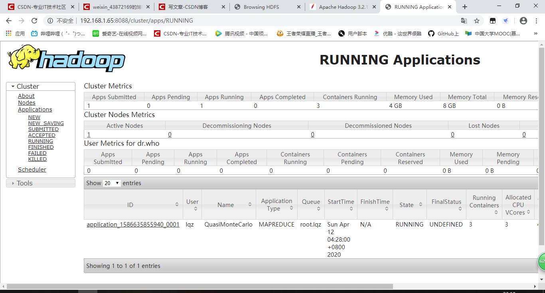Open the 中国大学MOOC bookmark
Image resolution: width=545 pixels, height=293 pixels.
pyautogui.click(x=493, y=34)
